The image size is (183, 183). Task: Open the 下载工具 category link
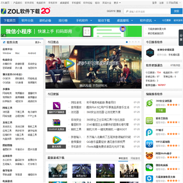pos(20,112)
